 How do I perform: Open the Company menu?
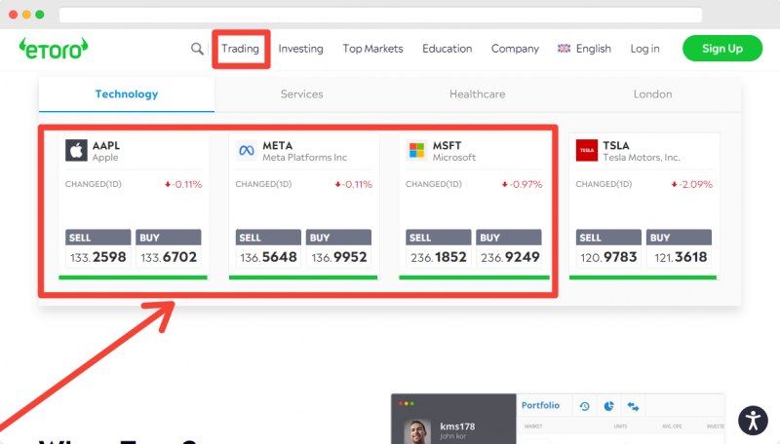pyautogui.click(x=515, y=49)
